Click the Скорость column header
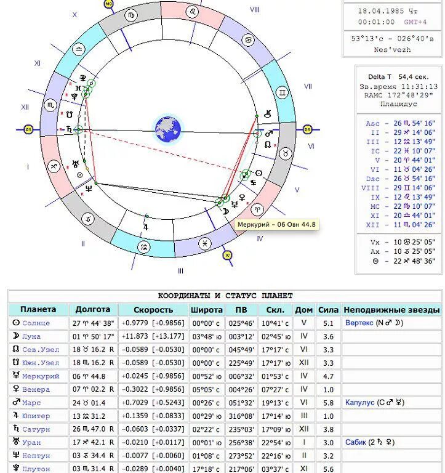The width and height of the screenshot is (445, 473). pyautogui.click(x=153, y=310)
